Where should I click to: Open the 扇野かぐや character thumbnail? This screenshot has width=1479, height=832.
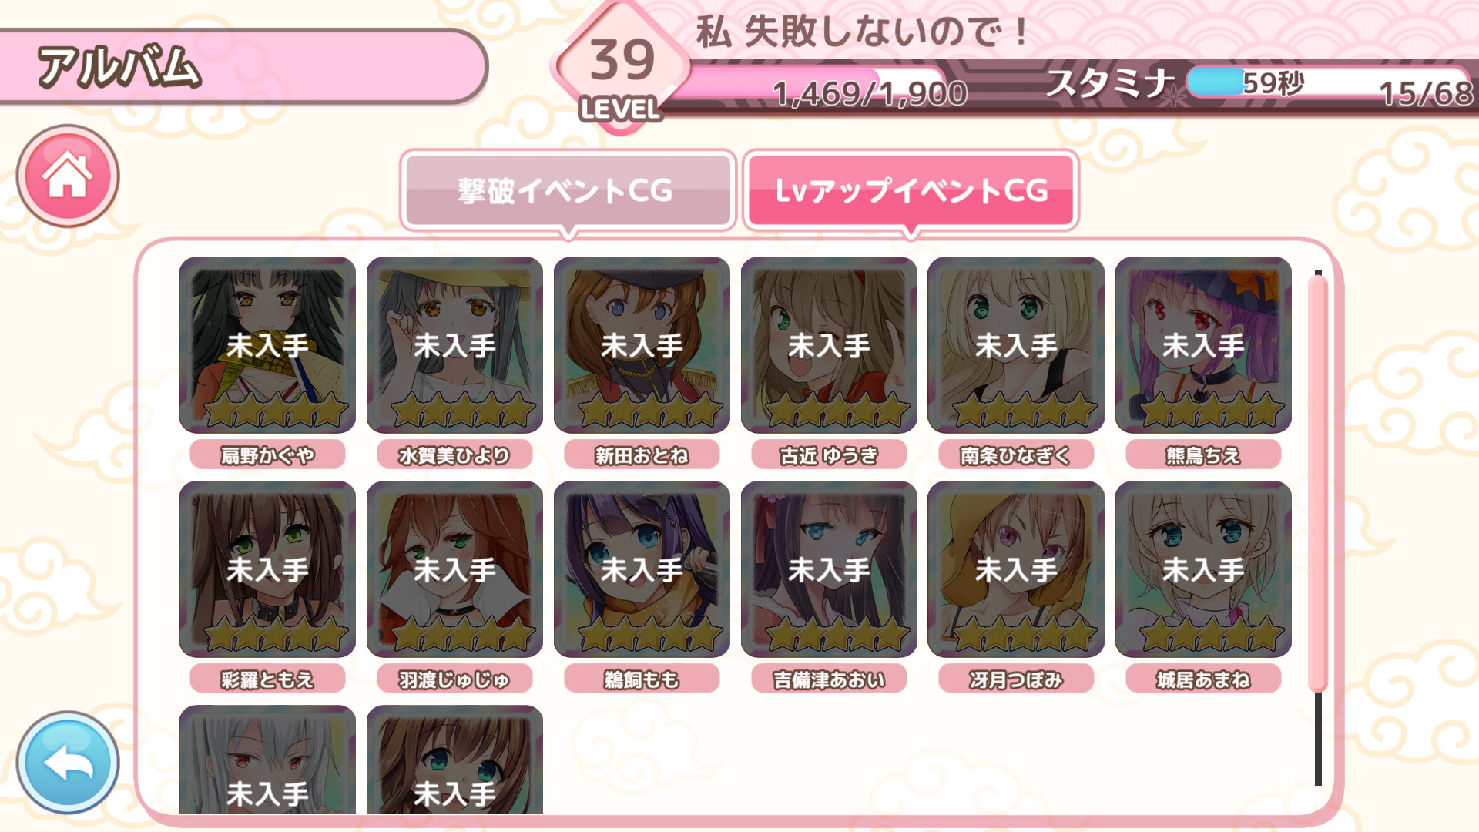(267, 344)
